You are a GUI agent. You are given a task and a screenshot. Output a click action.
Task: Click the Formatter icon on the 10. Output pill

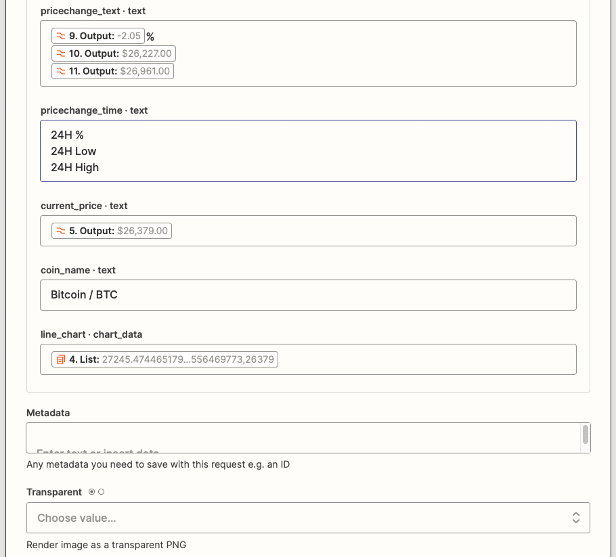[60, 53]
